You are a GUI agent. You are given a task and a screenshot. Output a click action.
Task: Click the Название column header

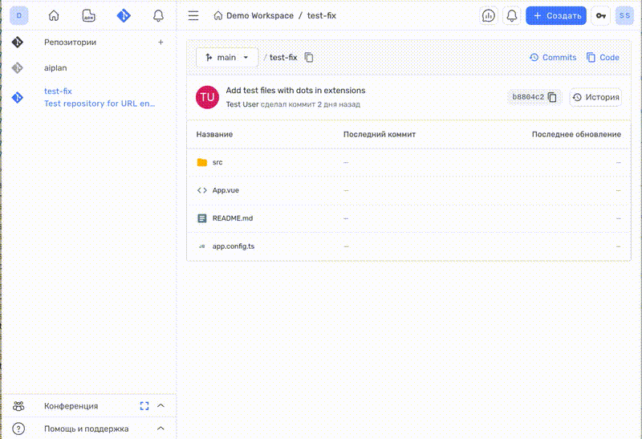click(214, 134)
